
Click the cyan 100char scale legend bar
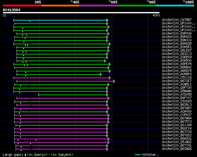[138, 155]
